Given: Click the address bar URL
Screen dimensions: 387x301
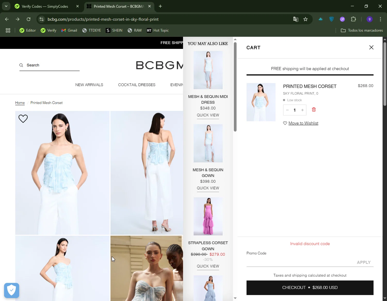Looking at the screenshot, I should click(x=103, y=19).
